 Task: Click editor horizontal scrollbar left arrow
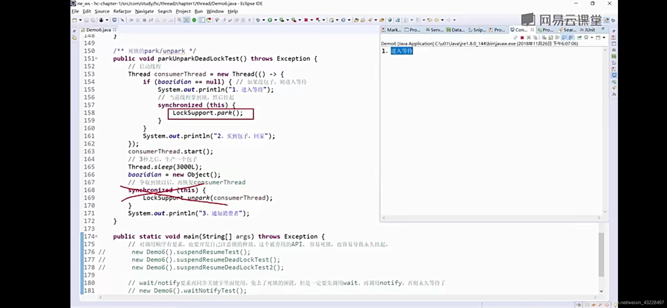[x=100, y=297]
